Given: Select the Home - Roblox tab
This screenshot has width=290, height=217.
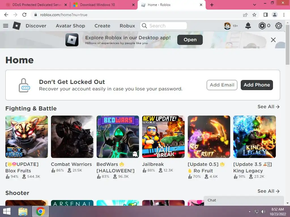Looking at the screenshot, I should (171, 5).
